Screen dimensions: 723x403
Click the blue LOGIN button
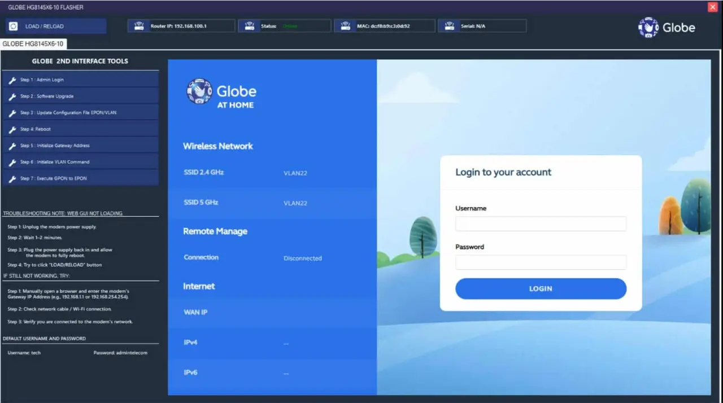[x=541, y=288]
